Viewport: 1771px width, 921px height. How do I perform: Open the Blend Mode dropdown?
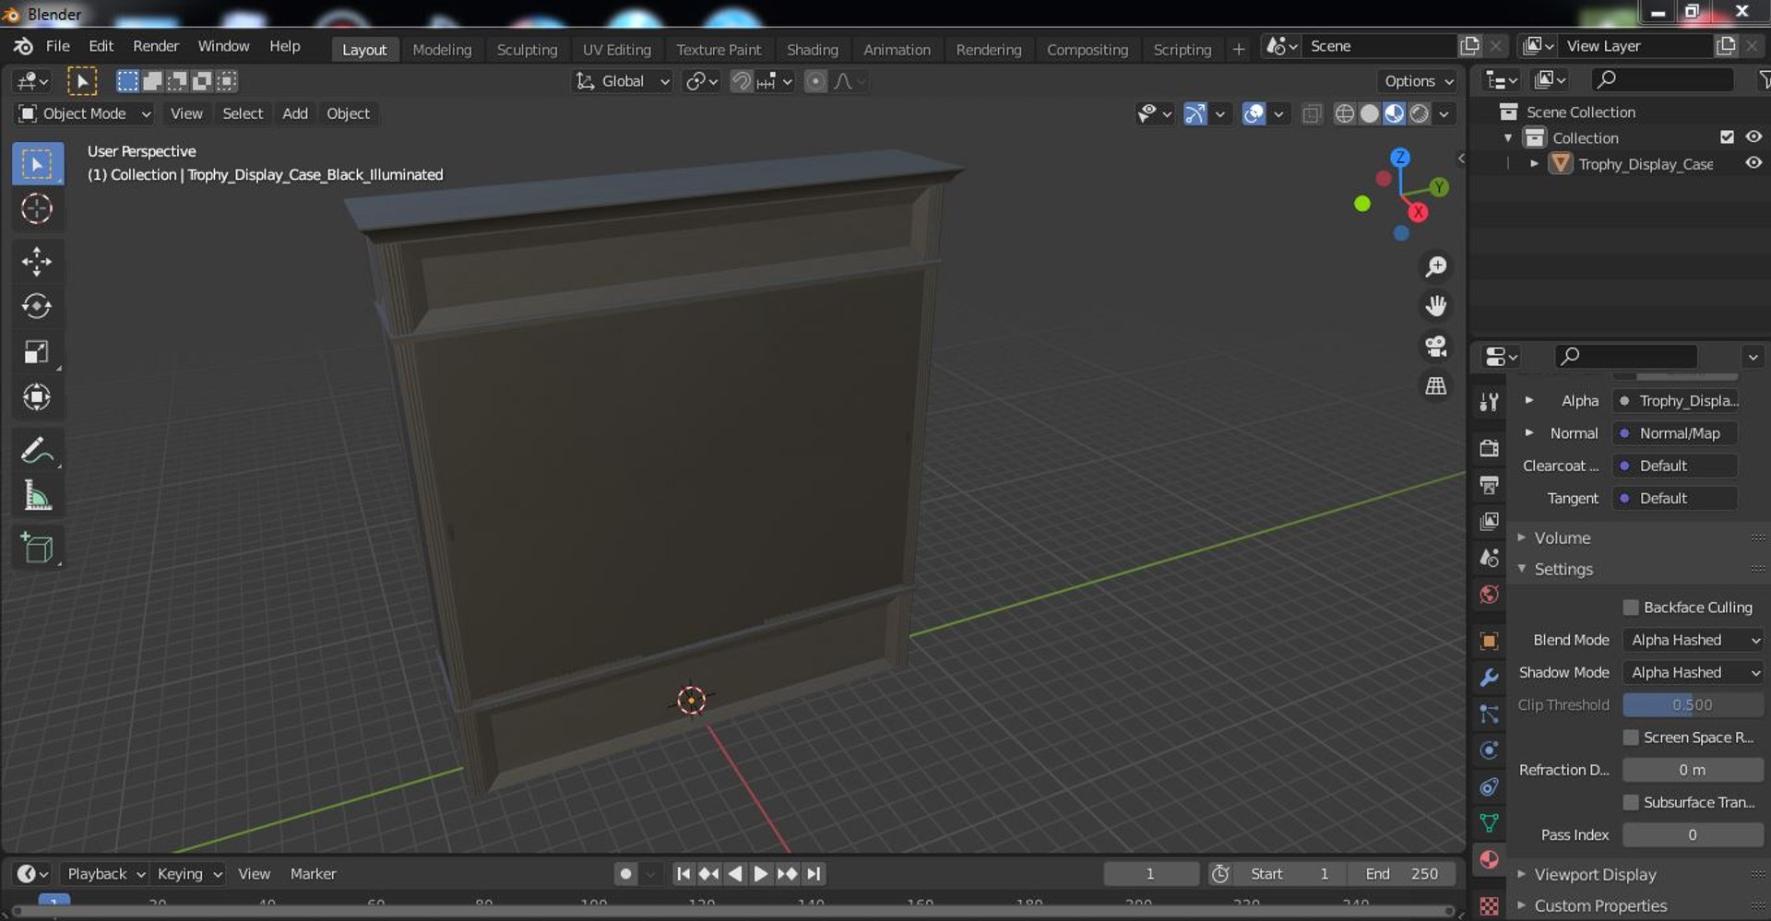(x=1694, y=640)
